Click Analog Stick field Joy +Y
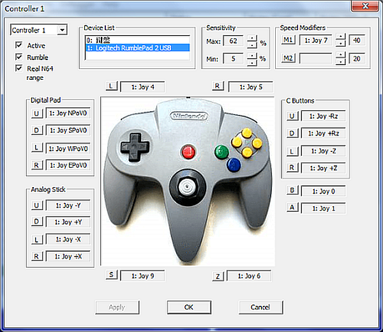The height and width of the screenshot is (332, 383). pos(68,222)
